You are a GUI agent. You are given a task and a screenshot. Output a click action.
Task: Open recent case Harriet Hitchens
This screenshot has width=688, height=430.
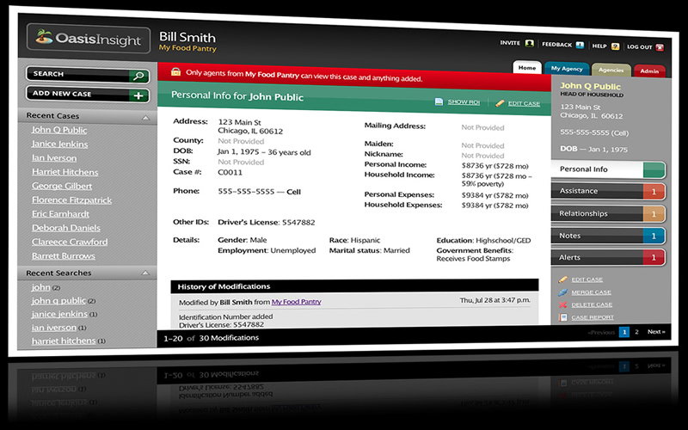click(x=65, y=172)
